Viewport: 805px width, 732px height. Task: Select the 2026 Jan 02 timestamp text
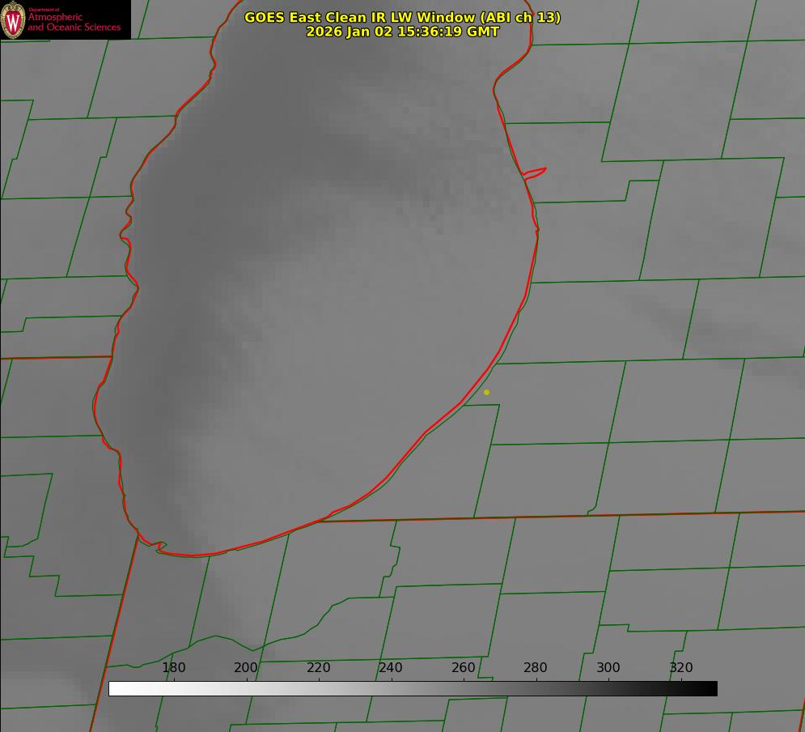pos(402,32)
